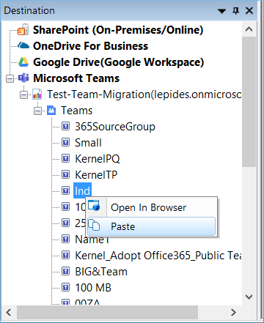Select the Teams folder label
Viewport: 264px width, 323px height.
click(x=76, y=111)
